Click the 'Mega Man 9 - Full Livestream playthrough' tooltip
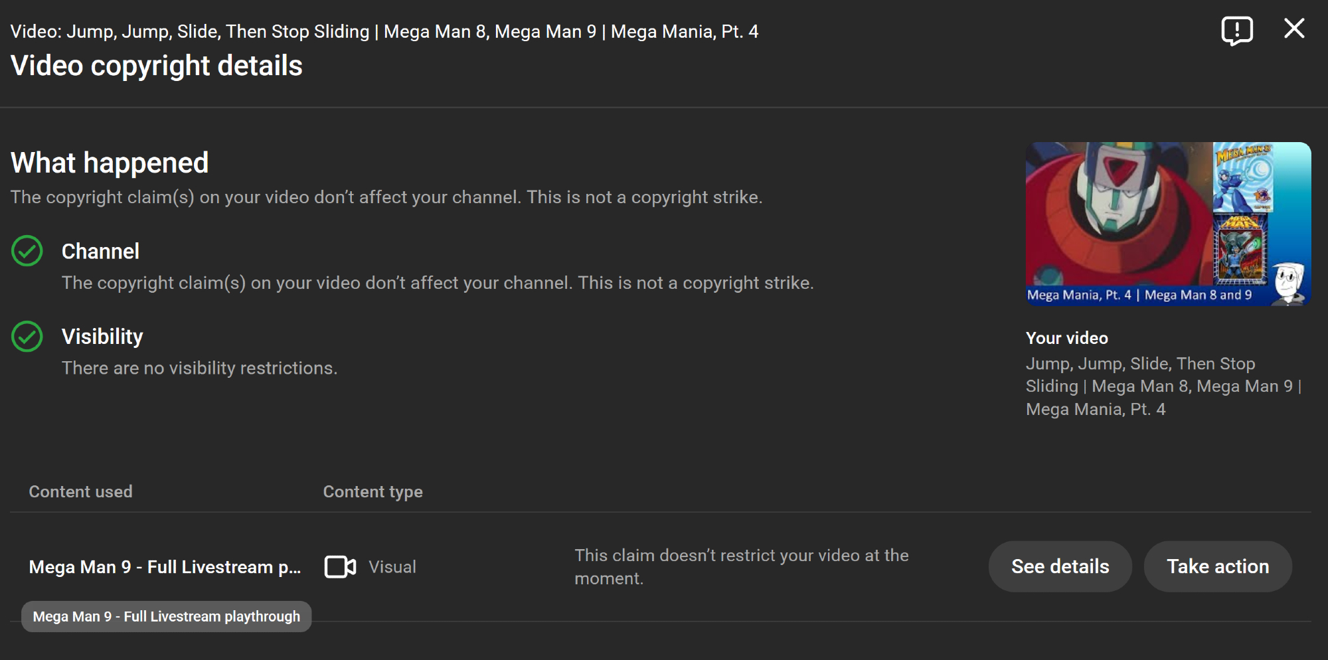Viewport: 1328px width, 660px height. click(166, 617)
